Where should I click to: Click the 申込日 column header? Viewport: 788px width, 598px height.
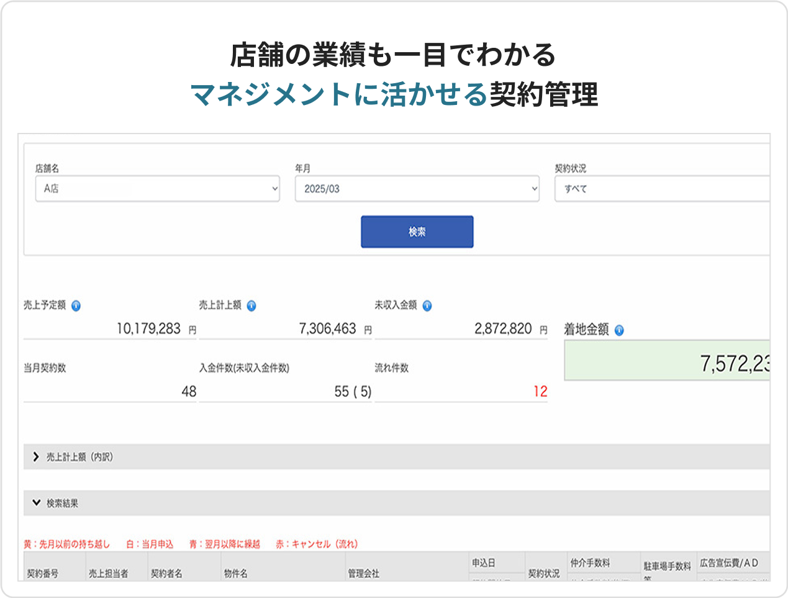point(484,563)
